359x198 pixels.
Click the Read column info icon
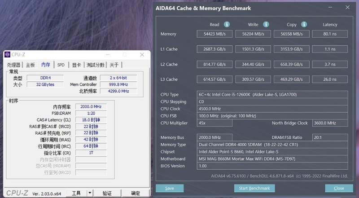(x=227, y=24)
